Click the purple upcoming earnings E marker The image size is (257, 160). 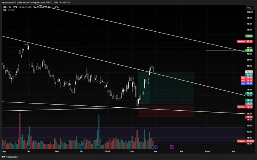(x=172, y=147)
